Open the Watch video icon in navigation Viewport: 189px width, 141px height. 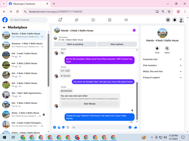[x=93, y=20]
